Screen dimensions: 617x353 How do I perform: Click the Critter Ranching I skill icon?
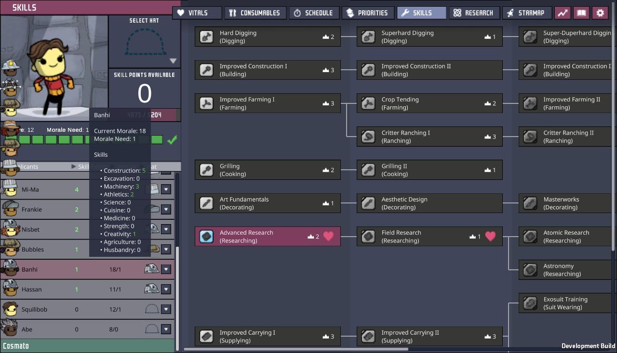369,137
